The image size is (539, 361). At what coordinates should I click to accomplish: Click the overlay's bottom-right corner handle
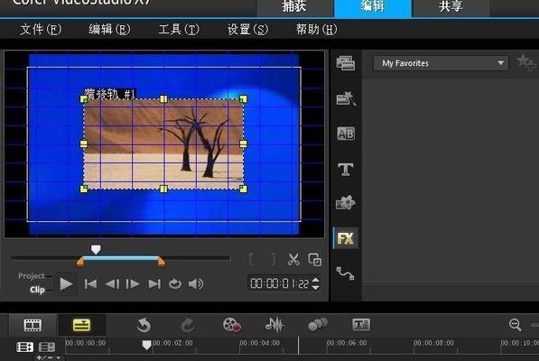point(243,189)
